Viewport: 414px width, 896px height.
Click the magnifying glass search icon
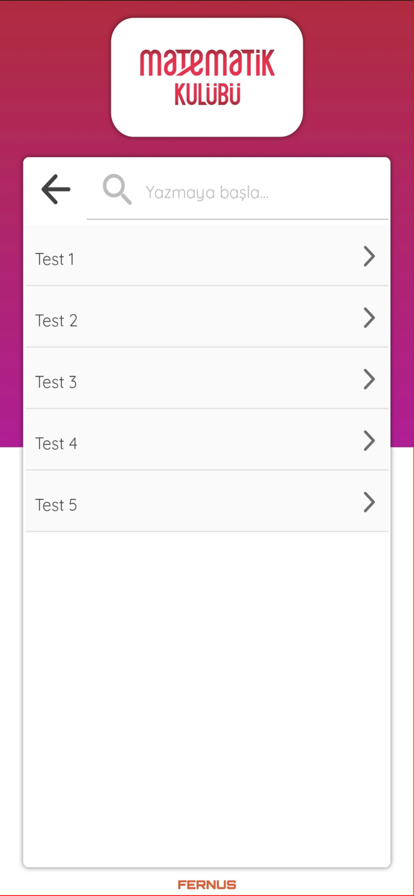pyautogui.click(x=116, y=190)
